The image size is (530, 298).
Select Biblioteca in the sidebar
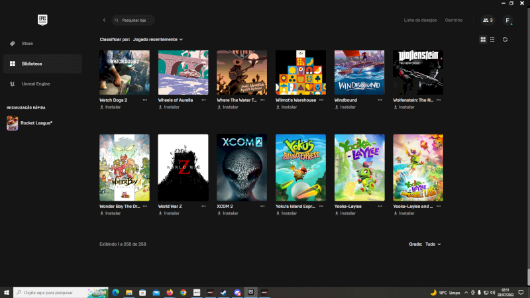(32, 64)
